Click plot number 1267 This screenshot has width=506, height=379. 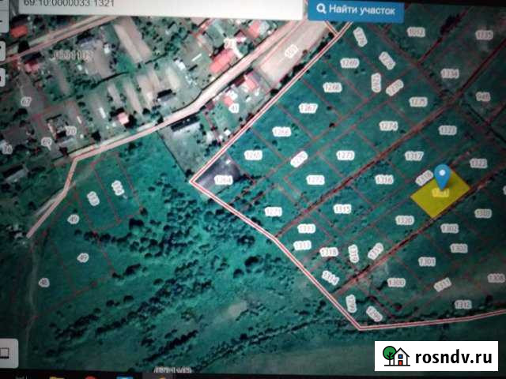[308, 108]
